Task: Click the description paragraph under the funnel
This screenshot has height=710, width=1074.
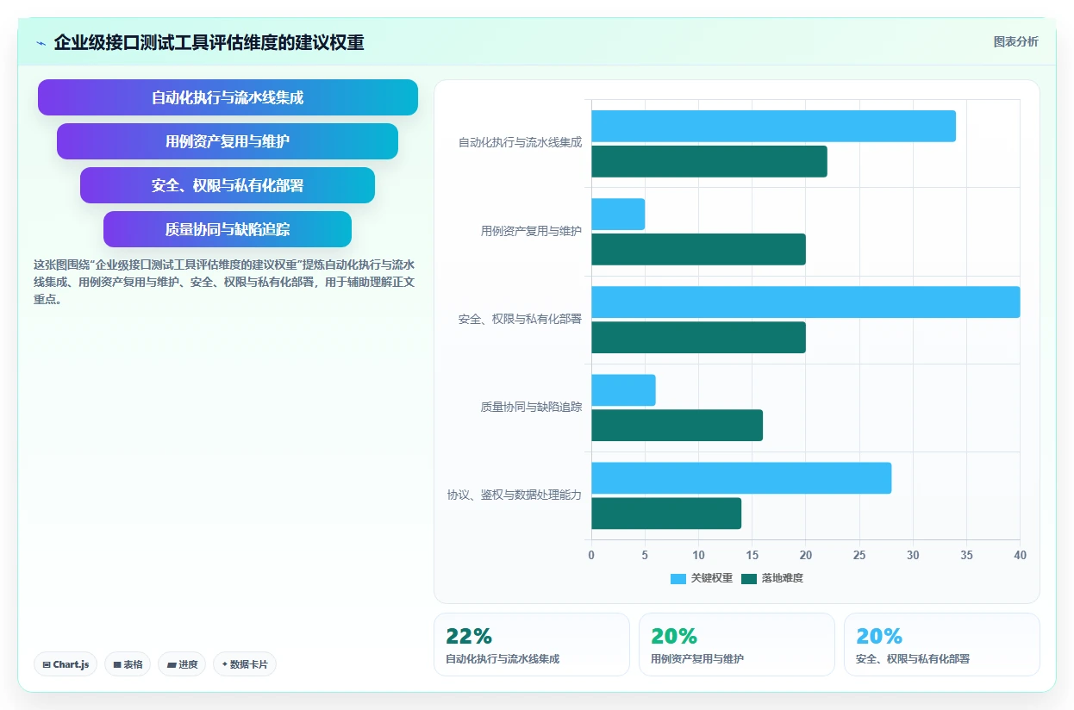Action: click(225, 283)
